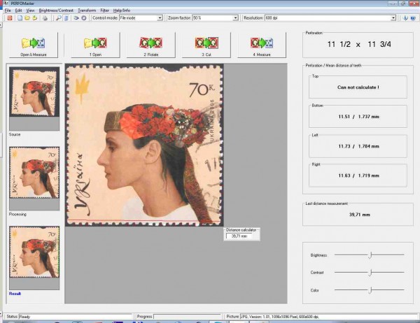420x323 pixels.
Task: Open the File menu
Action: pos(8,10)
